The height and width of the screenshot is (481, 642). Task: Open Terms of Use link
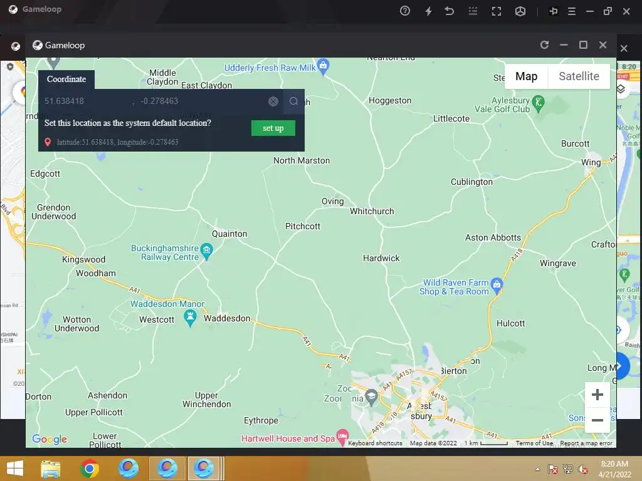(x=534, y=443)
